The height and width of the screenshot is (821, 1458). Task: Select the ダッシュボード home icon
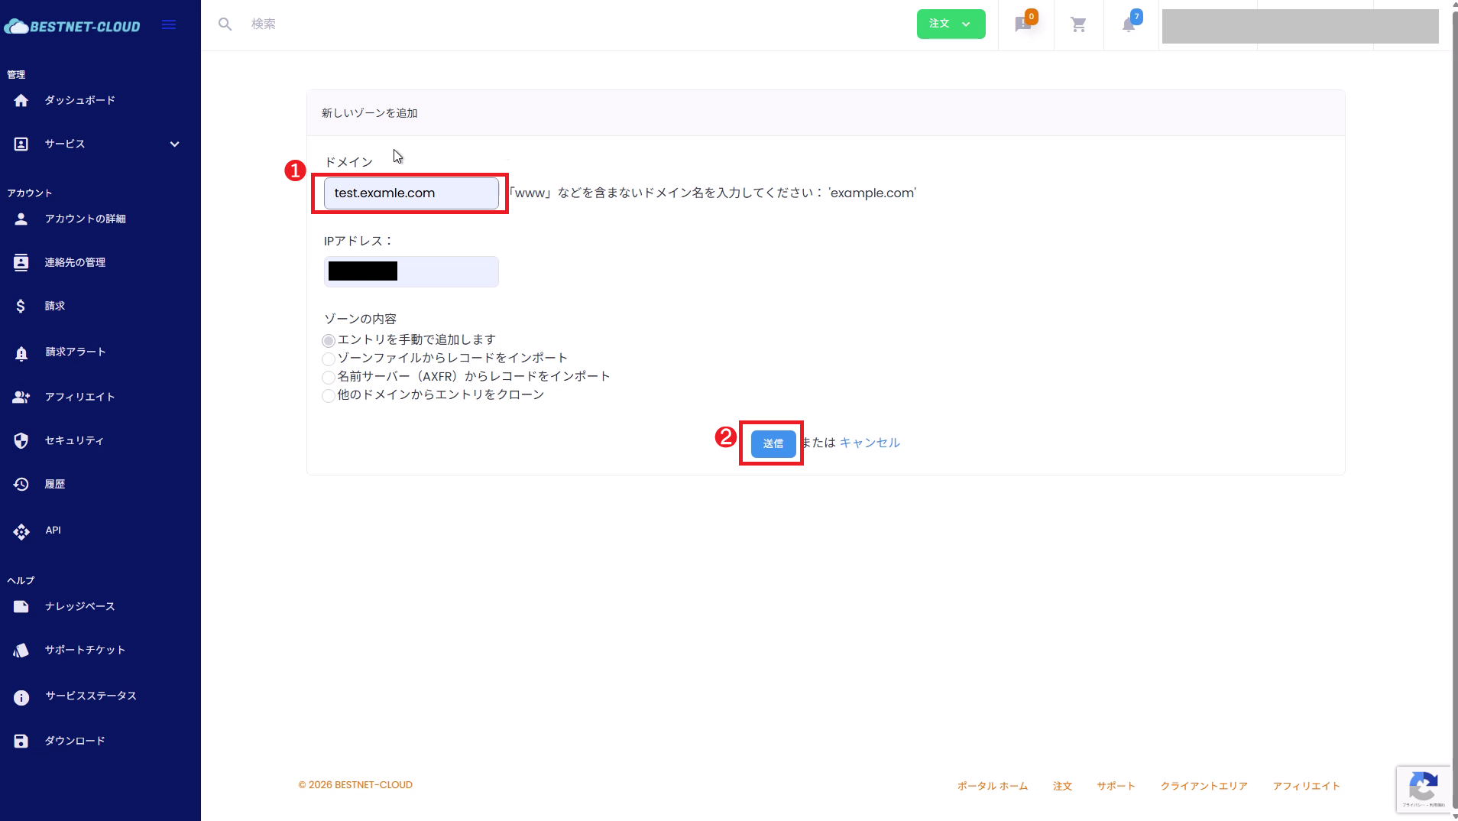(21, 99)
